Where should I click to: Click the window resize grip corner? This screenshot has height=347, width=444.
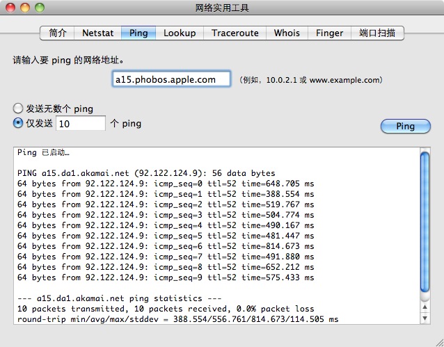pyautogui.click(x=439, y=342)
